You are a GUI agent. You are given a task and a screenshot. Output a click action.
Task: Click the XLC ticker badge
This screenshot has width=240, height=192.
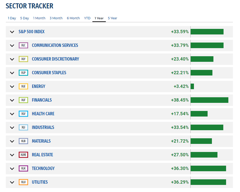click(23, 45)
